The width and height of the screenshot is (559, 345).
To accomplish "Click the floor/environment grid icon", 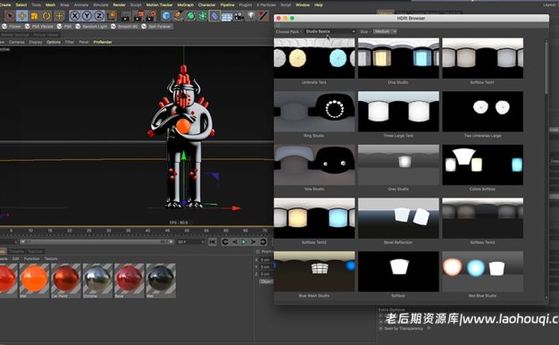I will point(227,16).
